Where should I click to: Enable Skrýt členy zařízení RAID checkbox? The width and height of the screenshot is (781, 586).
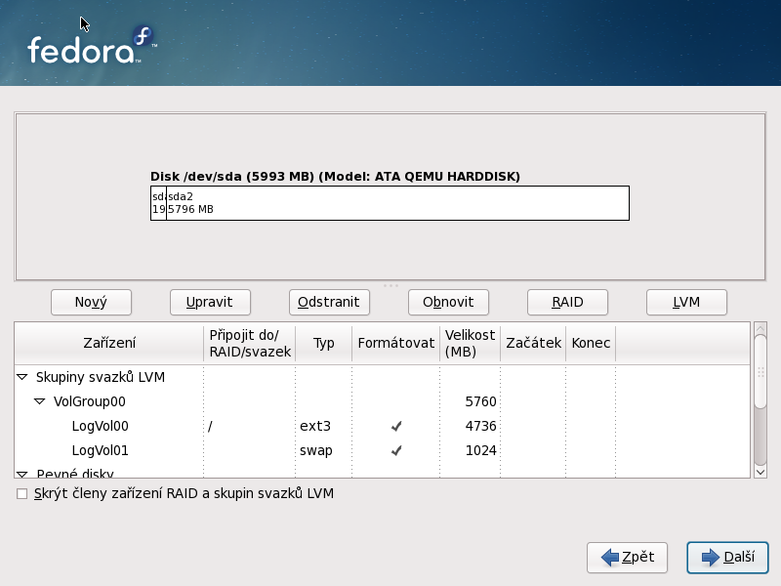click(x=22, y=494)
